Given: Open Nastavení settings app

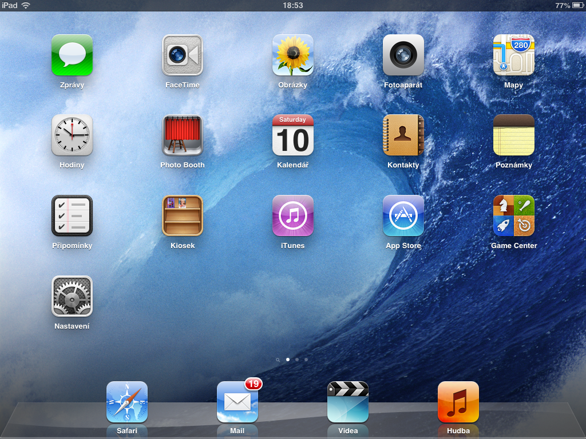Looking at the screenshot, I should (72, 296).
